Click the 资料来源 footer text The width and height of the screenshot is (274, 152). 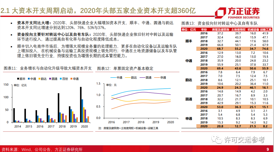[x=42, y=149]
